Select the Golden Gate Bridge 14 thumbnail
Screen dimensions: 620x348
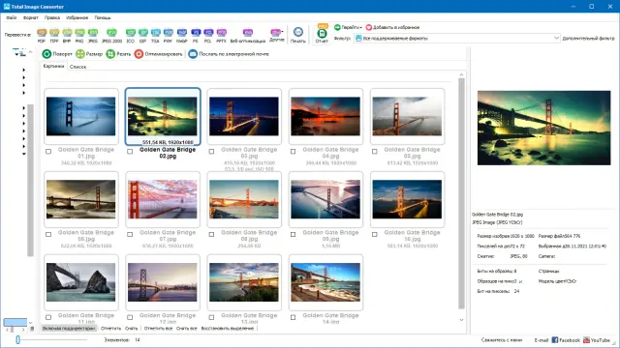[x=325, y=282]
